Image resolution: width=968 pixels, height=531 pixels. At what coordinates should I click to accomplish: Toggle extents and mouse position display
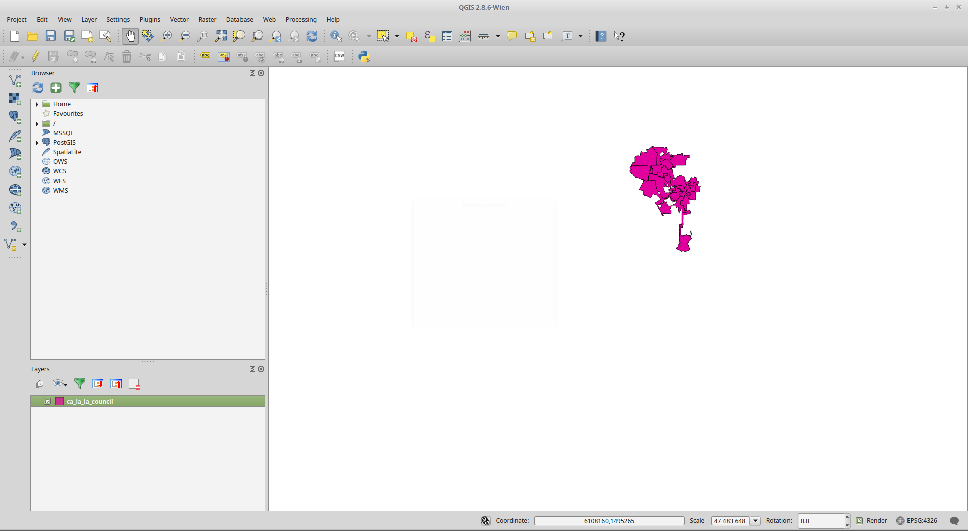point(486,521)
